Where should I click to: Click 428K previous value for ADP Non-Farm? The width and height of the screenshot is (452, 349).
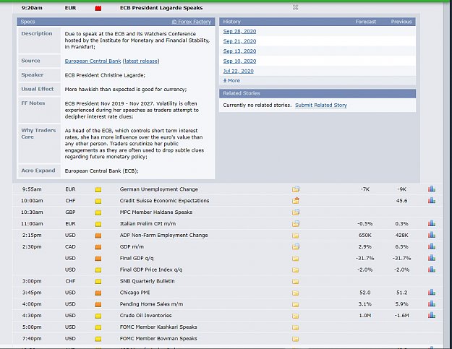[401, 236]
